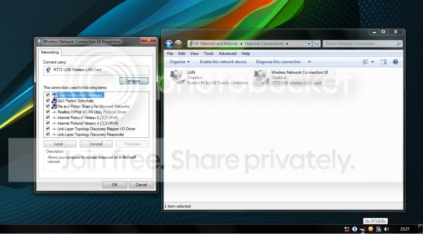423x238 pixels.
Task: Show more toolbar commands via chevron
Action: click(x=309, y=62)
